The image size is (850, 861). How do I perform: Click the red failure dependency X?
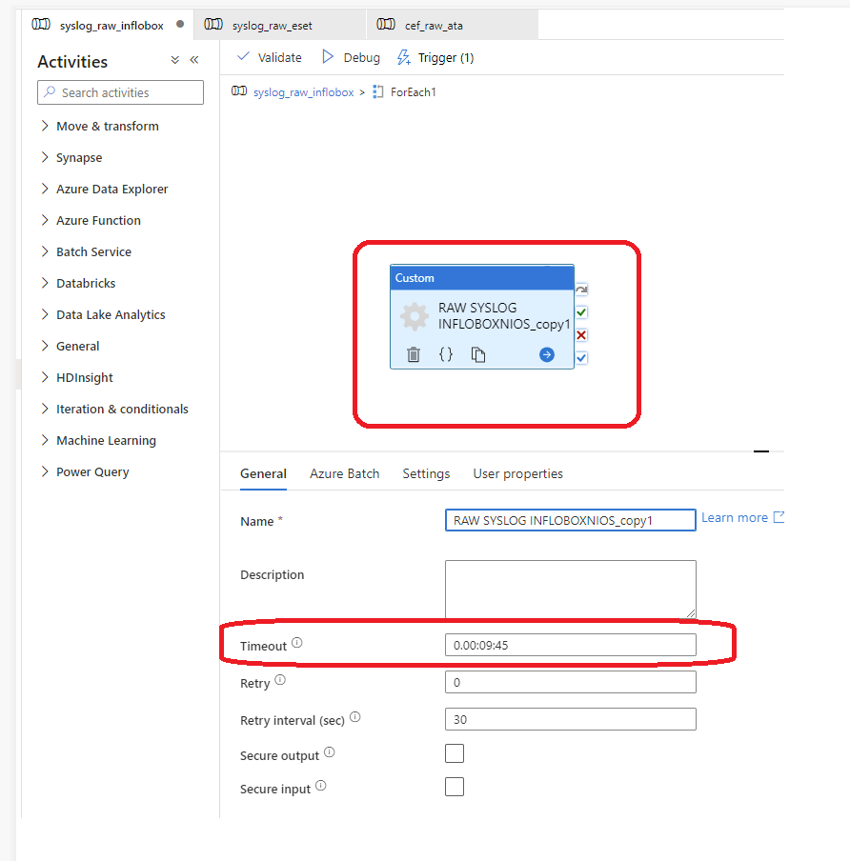point(581,335)
